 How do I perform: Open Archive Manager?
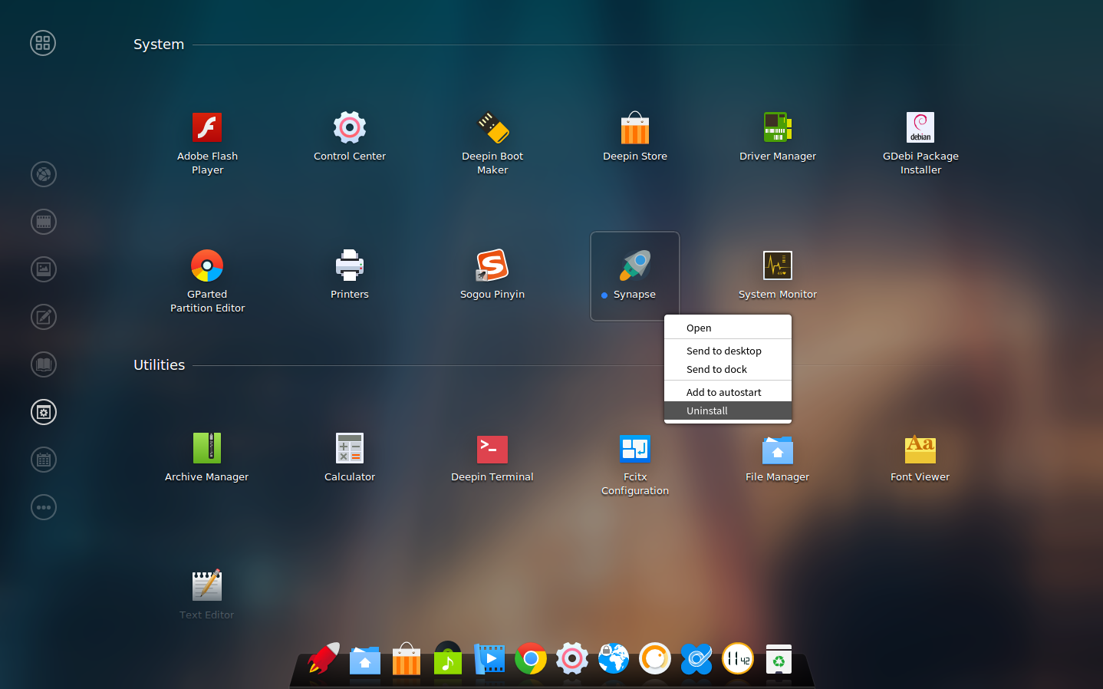207,448
